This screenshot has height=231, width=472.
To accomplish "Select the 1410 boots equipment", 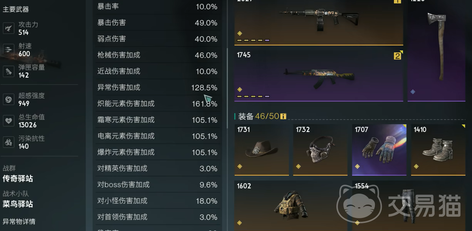I will coord(438,150).
